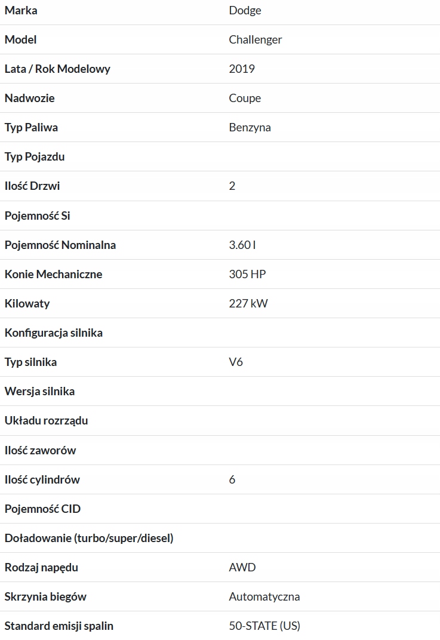This screenshot has width=440, height=640.
Task: Click the Wersja silnika label
Action: pyautogui.click(x=39, y=391)
